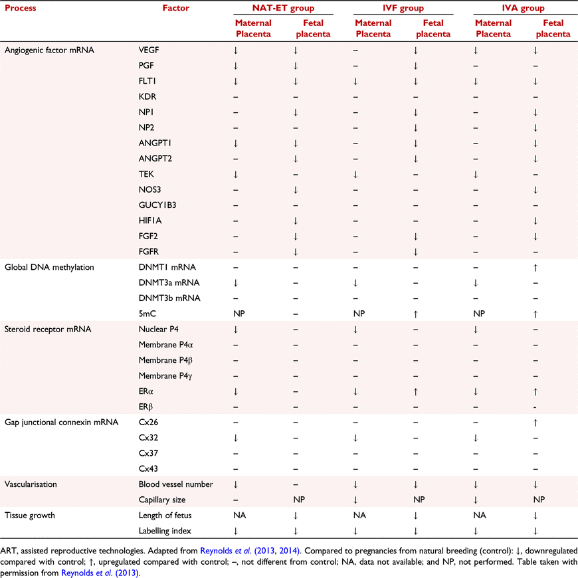Screen dimensions: 578x578
Task: Select the 'Global DNA methylation' row label
Action: click(49, 267)
